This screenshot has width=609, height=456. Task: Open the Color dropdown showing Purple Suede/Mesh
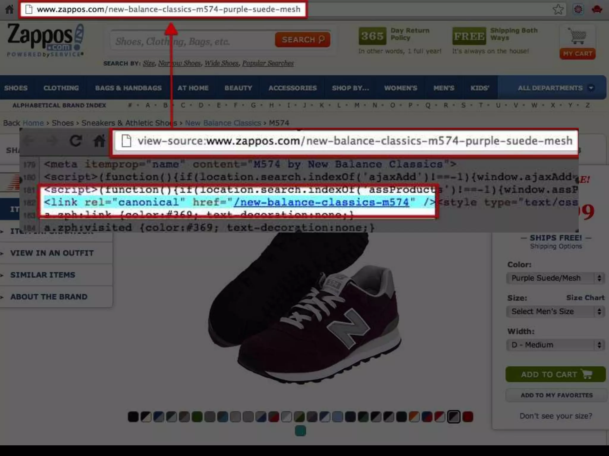(555, 278)
